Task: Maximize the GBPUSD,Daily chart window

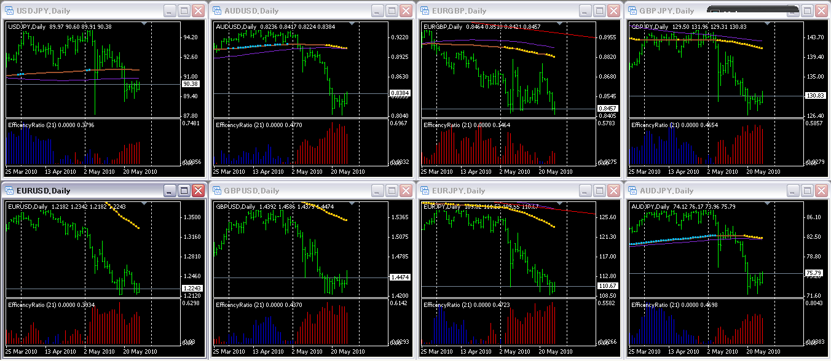Action: [392, 191]
